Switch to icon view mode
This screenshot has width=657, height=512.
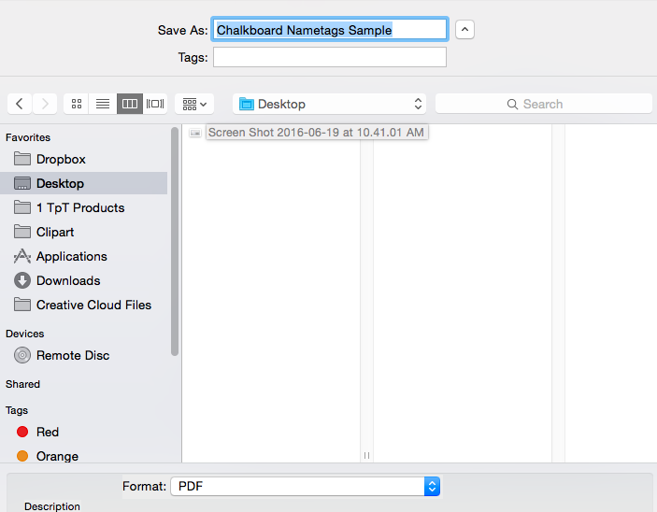[x=77, y=104]
